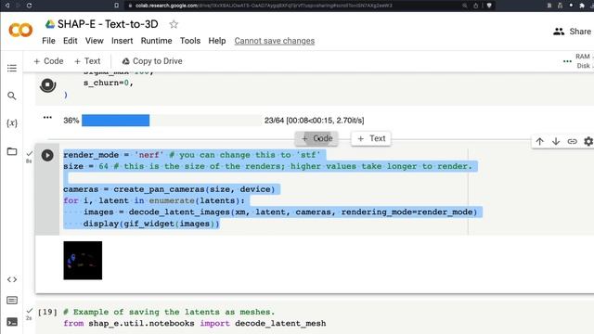The width and height of the screenshot is (594, 334).
Task: Open cell settings gear
Action: [588, 142]
